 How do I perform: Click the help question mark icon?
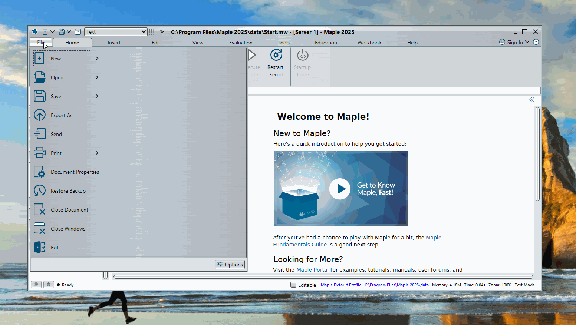[536, 42]
